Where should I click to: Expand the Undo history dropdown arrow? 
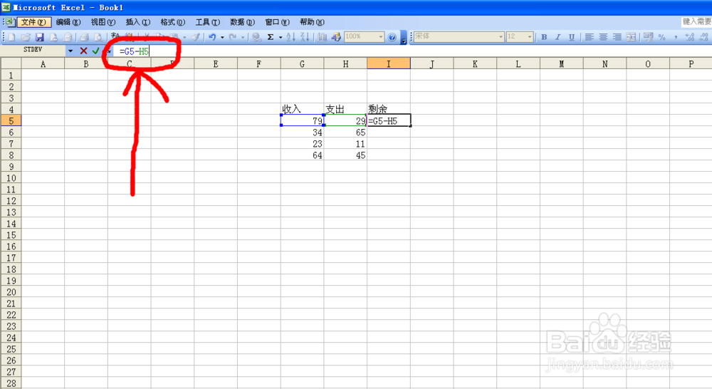(222, 37)
